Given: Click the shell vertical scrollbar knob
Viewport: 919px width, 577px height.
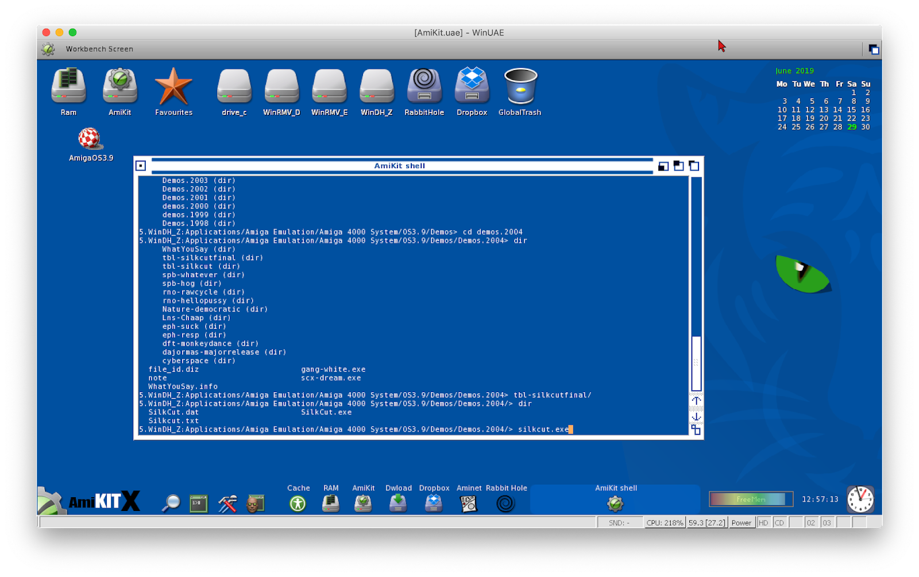Looking at the screenshot, I should pos(696,363).
